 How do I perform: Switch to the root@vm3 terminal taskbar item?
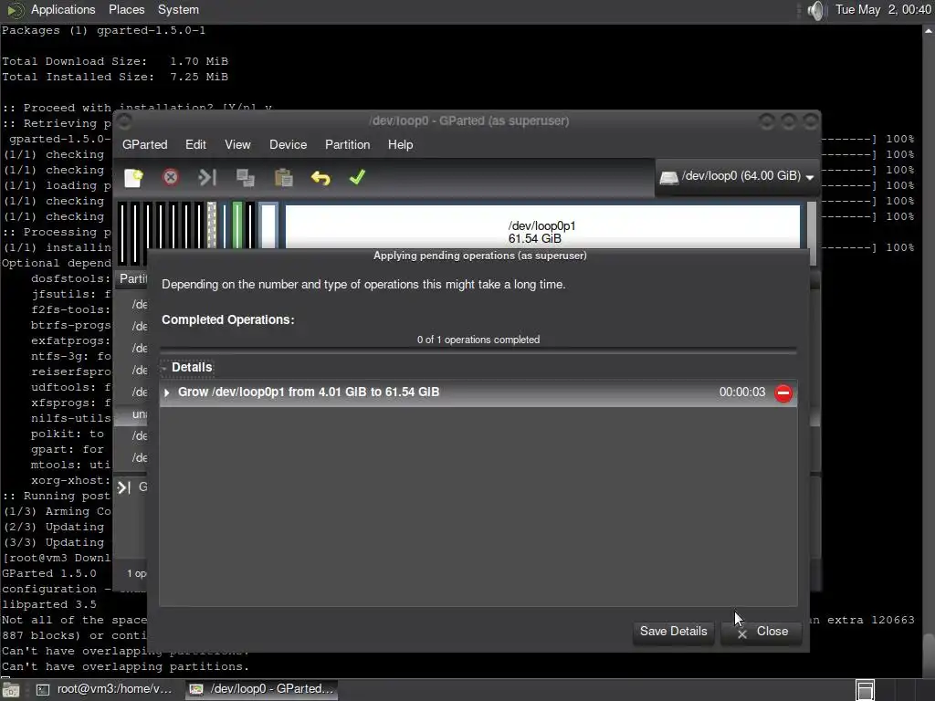click(105, 689)
